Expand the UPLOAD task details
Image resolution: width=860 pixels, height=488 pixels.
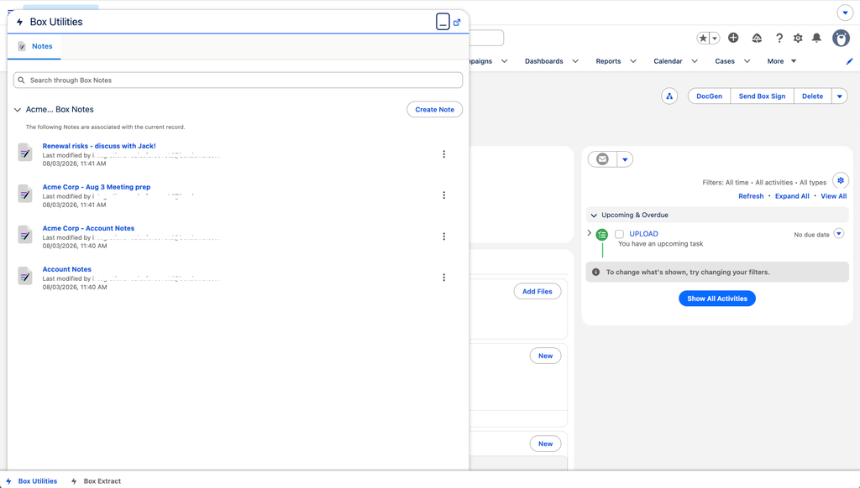point(590,233)
